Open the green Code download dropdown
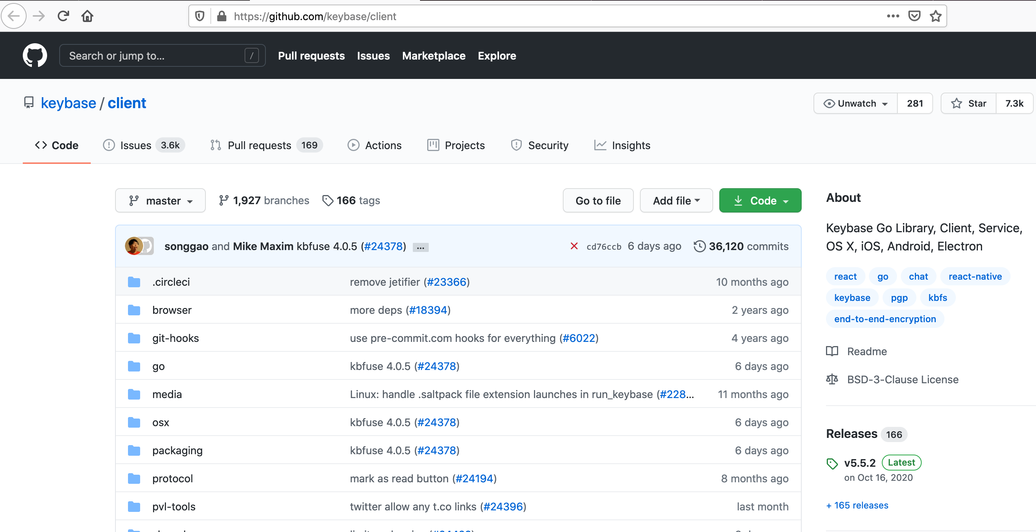 pos(760,200)
